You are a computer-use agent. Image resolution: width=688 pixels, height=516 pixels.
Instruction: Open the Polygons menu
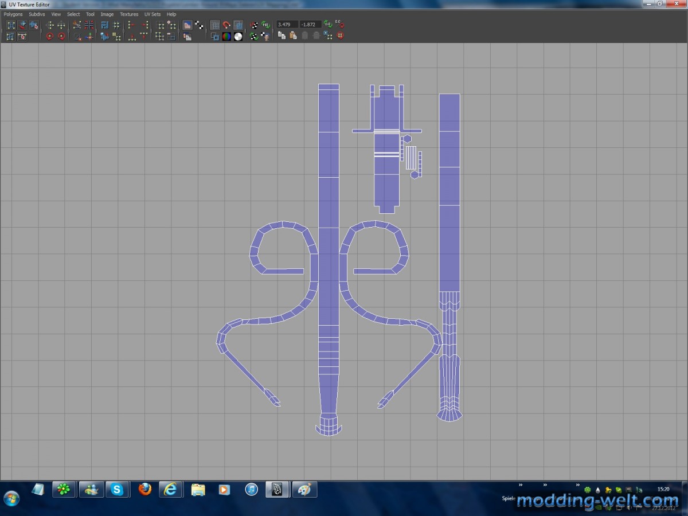tap(13, 14)
